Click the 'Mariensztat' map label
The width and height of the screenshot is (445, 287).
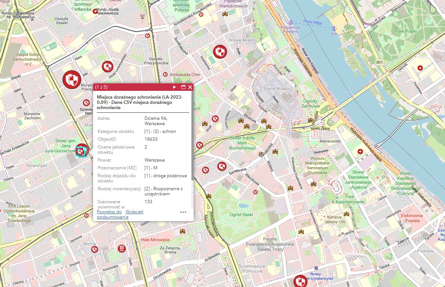[330, 141]
